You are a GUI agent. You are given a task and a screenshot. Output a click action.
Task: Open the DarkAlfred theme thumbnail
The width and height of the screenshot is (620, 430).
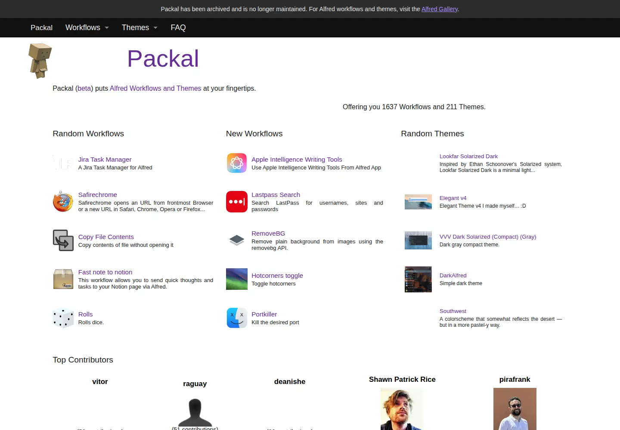click(418, 279)
